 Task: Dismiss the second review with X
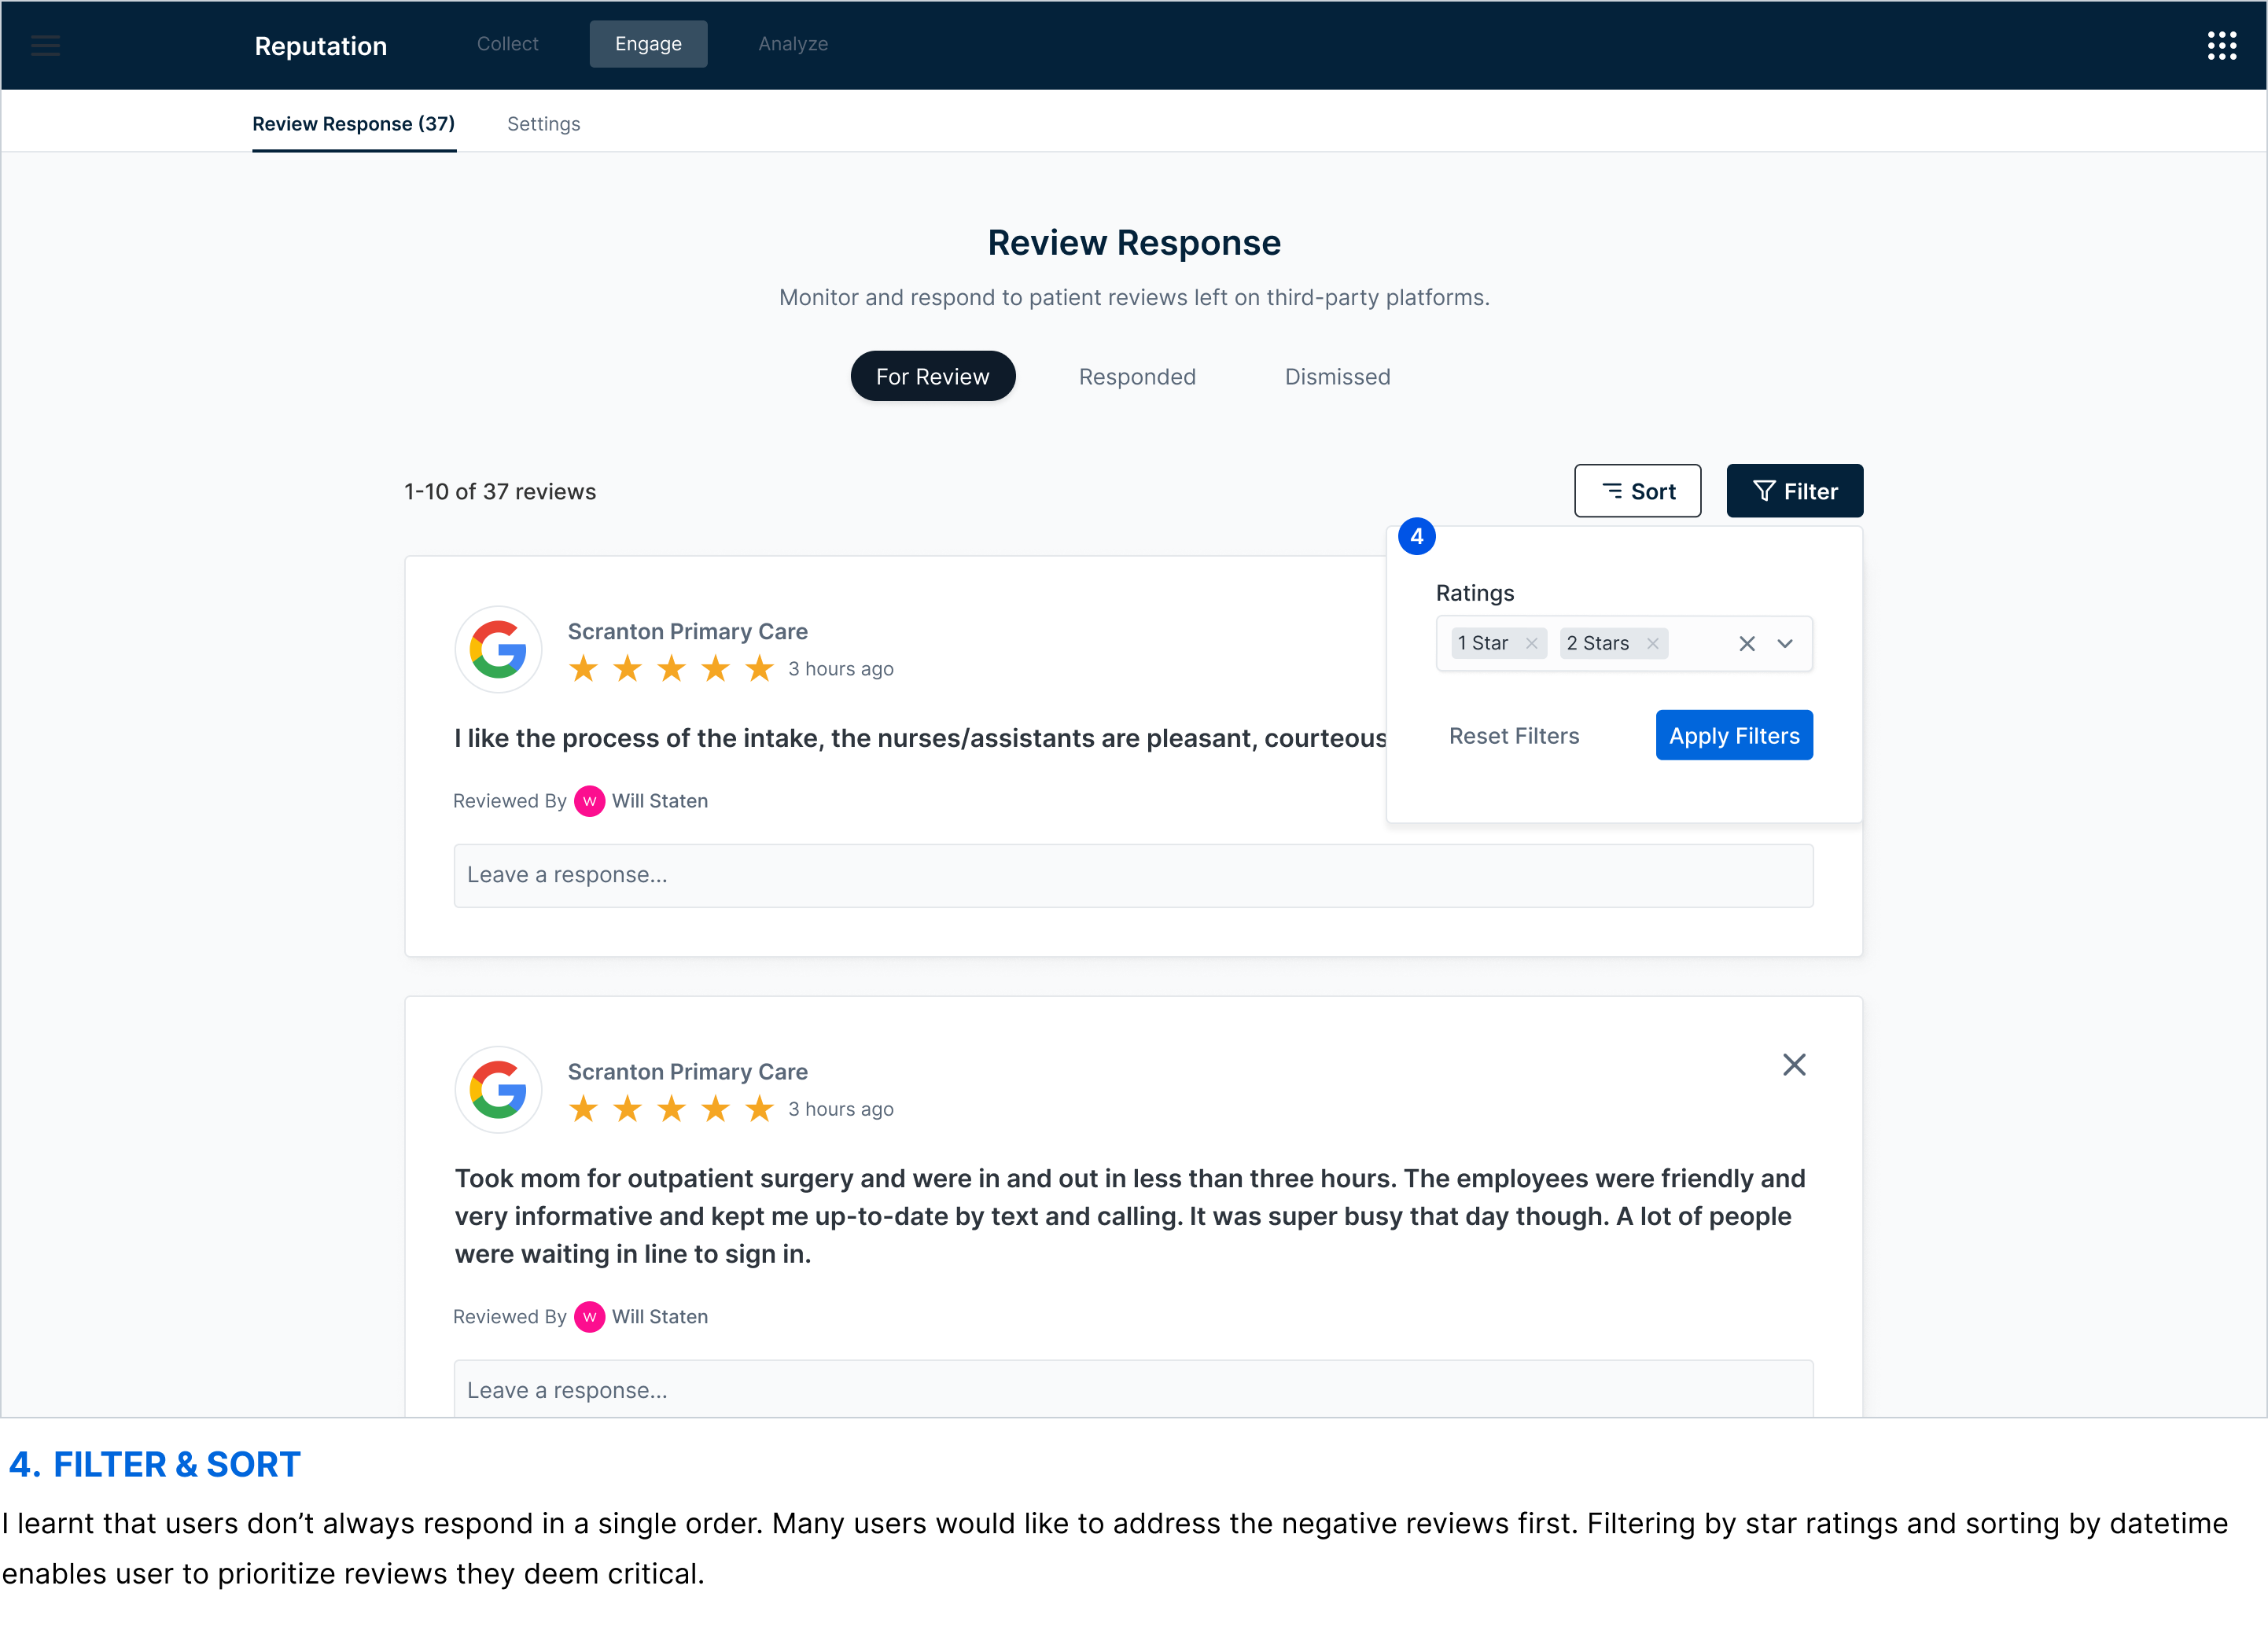click(x=1794, y=1065)
